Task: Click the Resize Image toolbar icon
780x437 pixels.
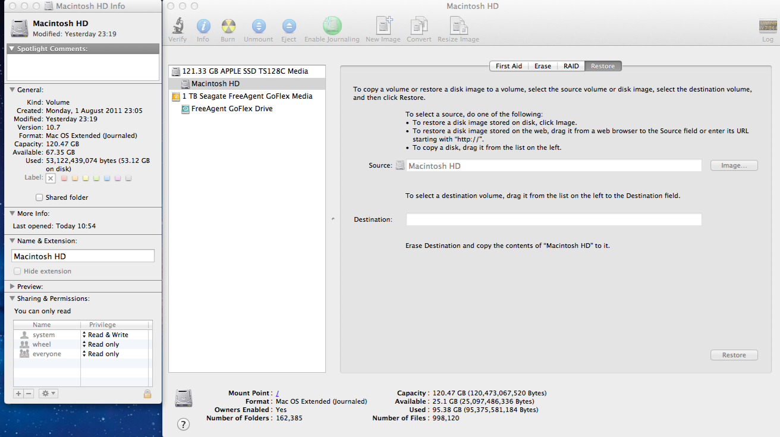Action: point(458,26)
